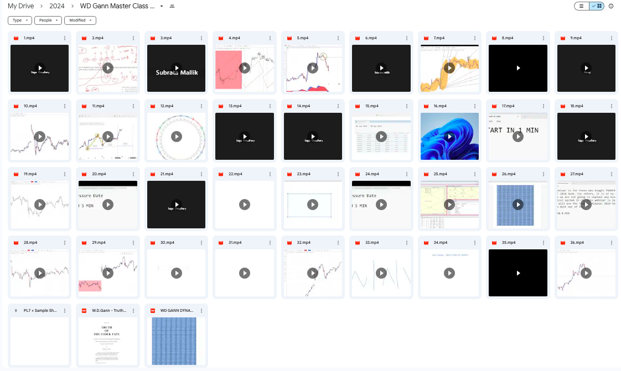This screenshot has height=371, width=621.
Task: Click PDF icon of W.D.Gann - Truth file
Action: coord(84,311)
